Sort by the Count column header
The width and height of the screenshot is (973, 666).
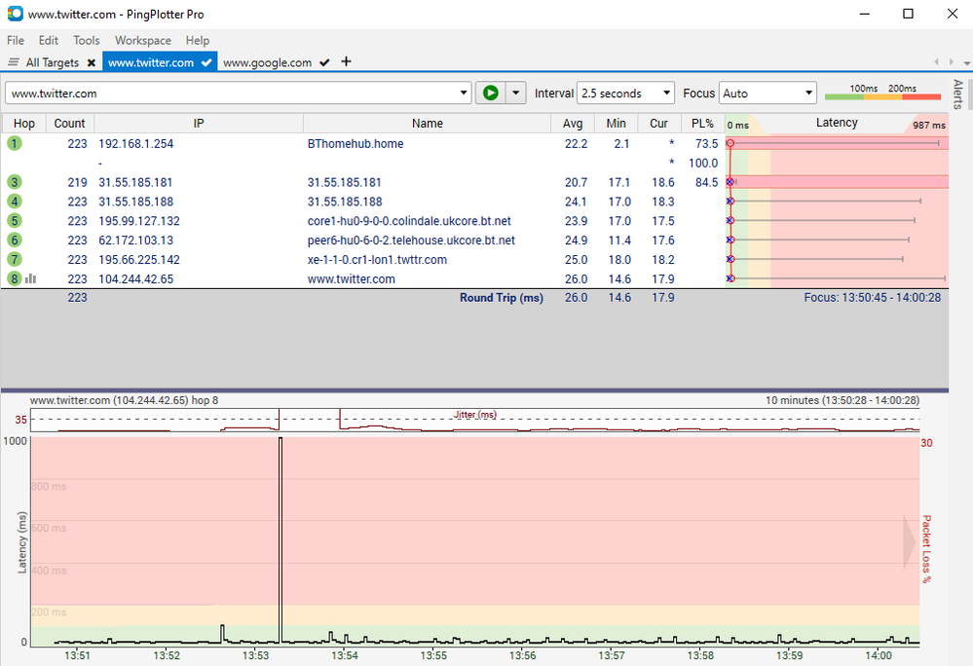coord(69,124)
